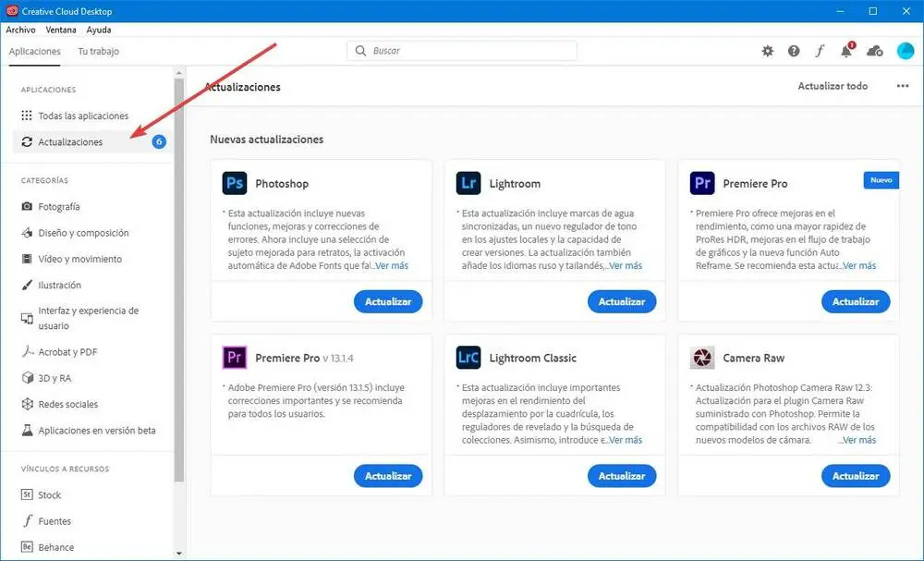Click the sidebar scrollbar thumb
924x561 pixels.
179,281
